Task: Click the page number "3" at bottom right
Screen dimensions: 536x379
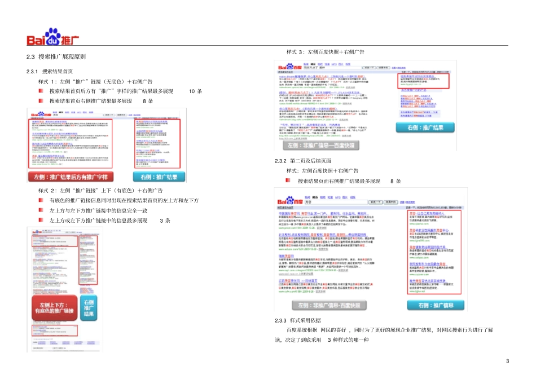Action: pos(507,361)
